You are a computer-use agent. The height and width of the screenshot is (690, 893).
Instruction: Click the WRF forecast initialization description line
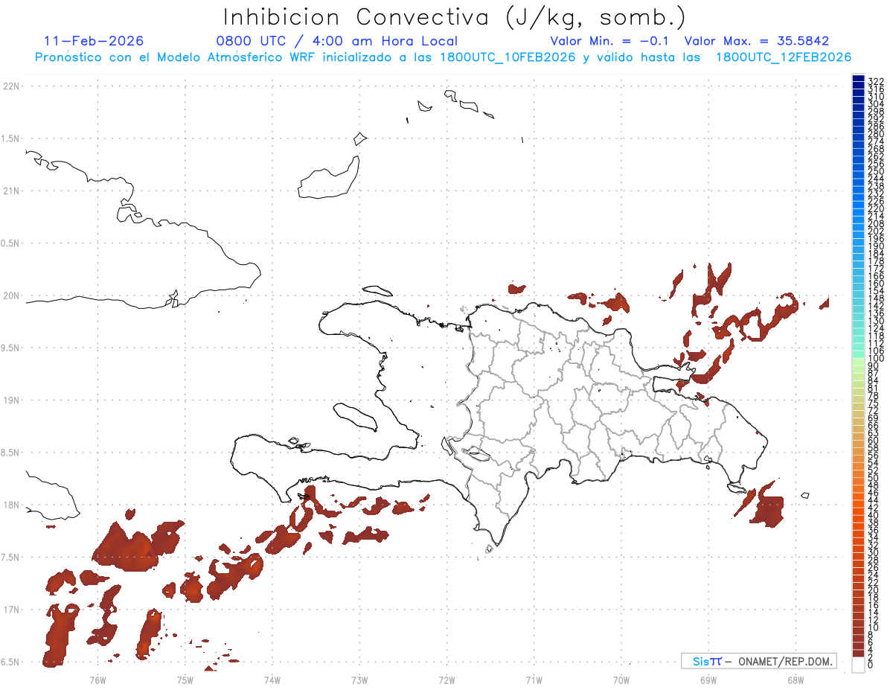click(x=443, y=57)
